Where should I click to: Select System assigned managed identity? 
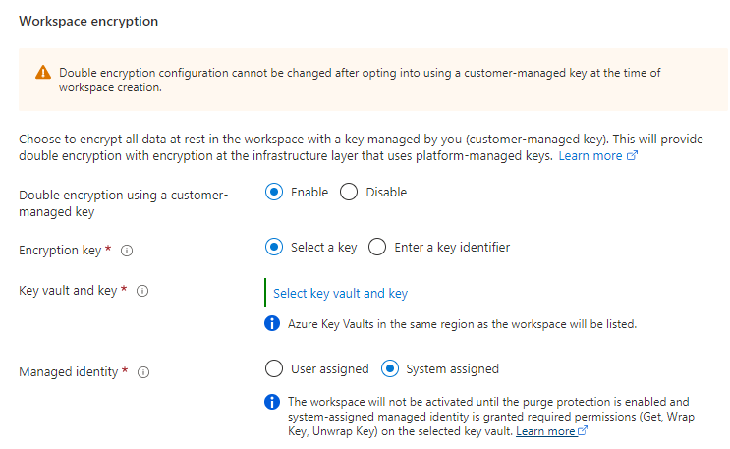tap(389, 369)
